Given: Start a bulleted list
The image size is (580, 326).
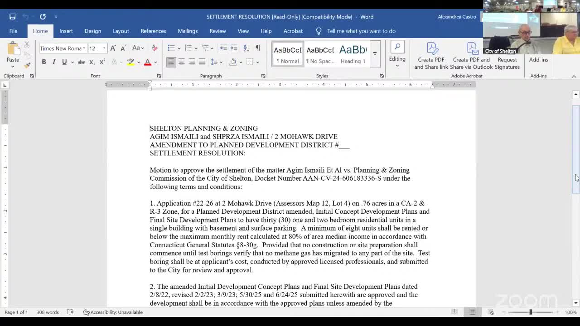Looking at the screenshot, I should click(171, 48).
